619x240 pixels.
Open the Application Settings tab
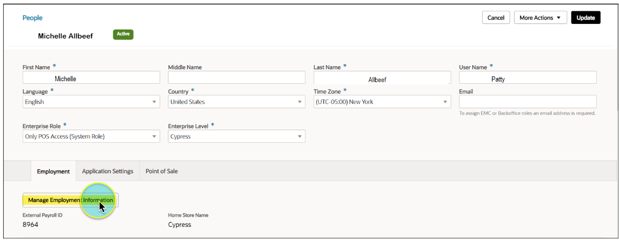[x=108, y=171]
